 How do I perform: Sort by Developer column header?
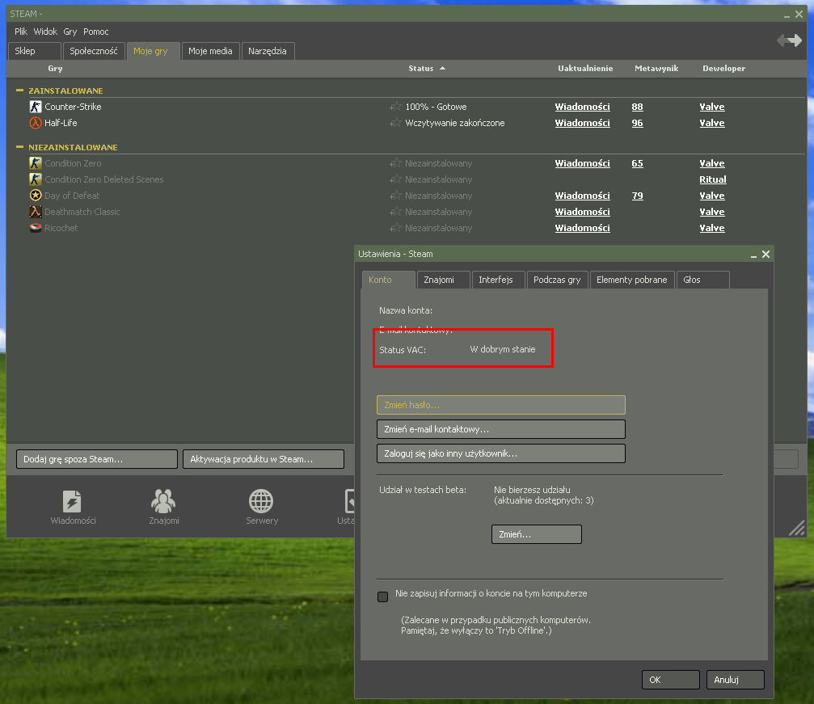click(723, 69)
